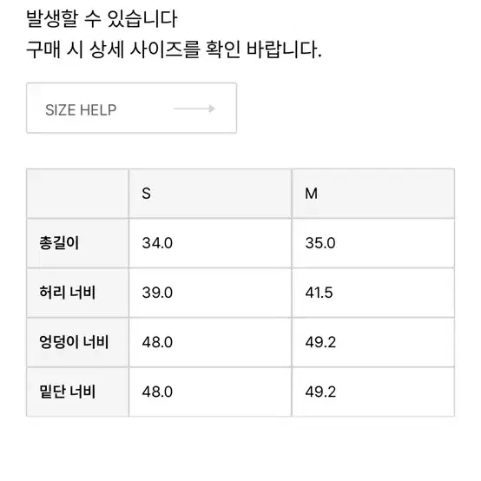Click the SIZE HELP label text
The image size is (481, 481).
(x=81, y=109)
